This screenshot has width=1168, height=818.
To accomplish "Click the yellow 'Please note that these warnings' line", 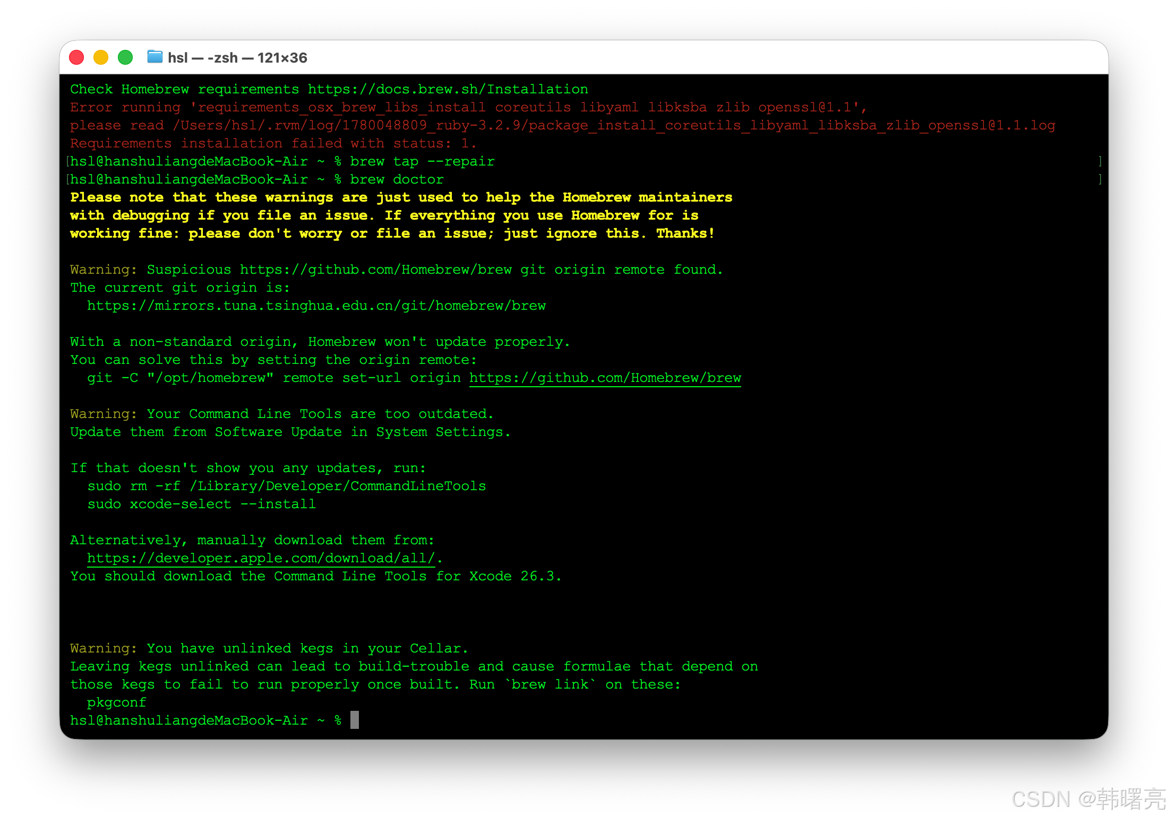I will tap(401, 197).
